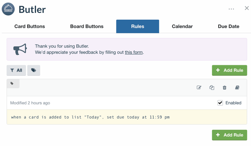Switch to the Board Buttons tab
Viewport: 251px width, 146px height.
coord(87,26)
